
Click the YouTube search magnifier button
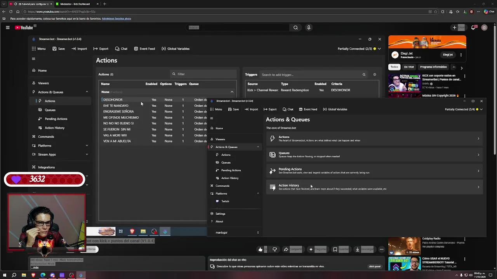pos(295,28)
